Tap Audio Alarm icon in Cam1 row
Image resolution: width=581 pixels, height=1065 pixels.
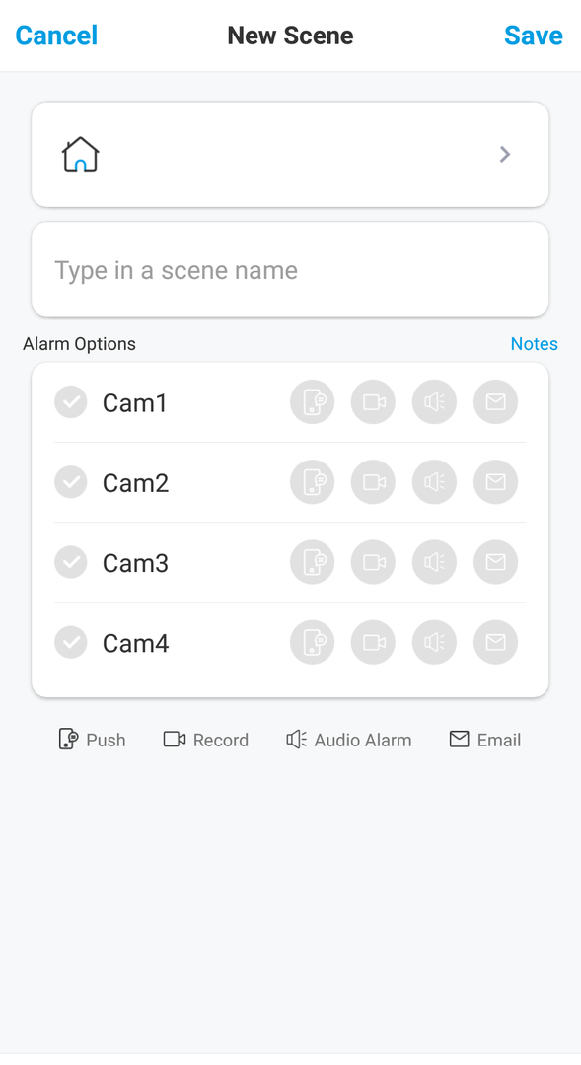point(434,402)
